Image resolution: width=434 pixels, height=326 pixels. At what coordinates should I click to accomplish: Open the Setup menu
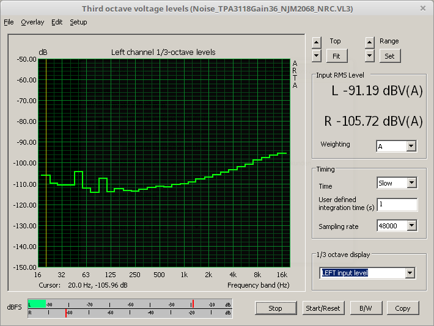pyautogui.click(x=78, y=22)
